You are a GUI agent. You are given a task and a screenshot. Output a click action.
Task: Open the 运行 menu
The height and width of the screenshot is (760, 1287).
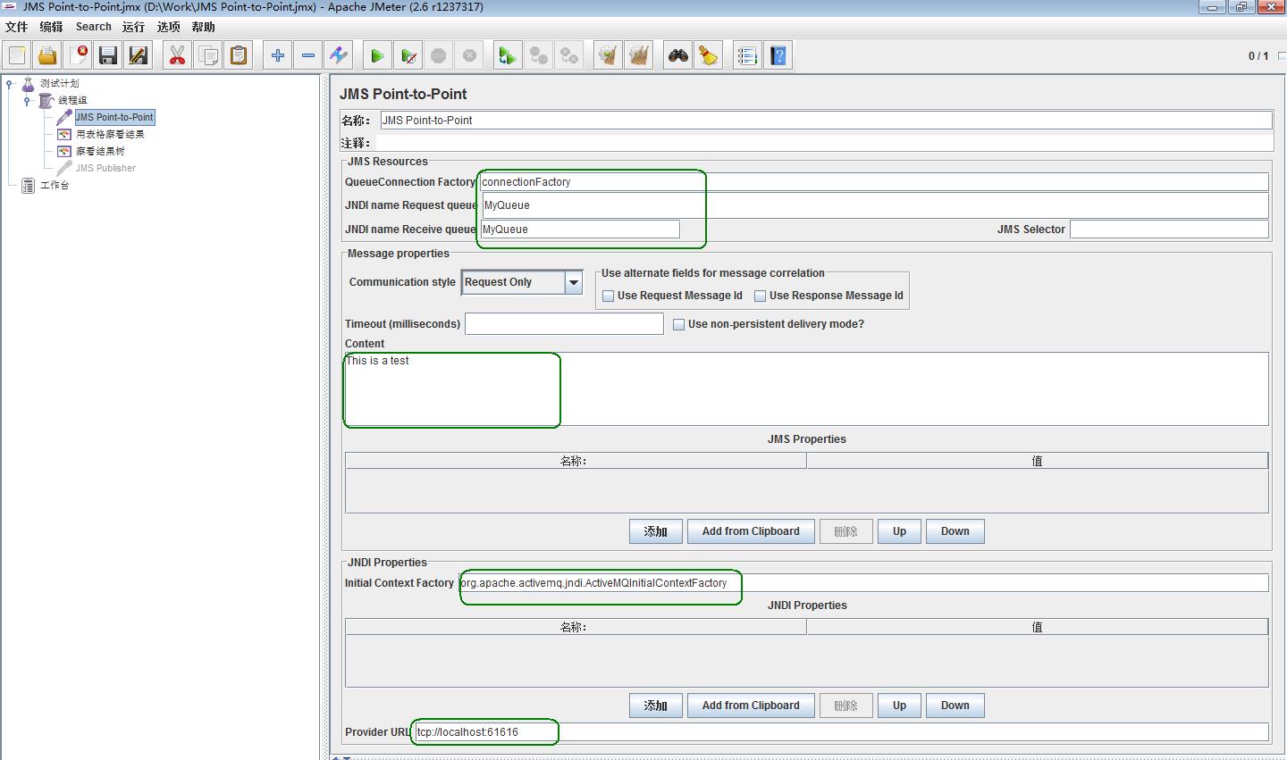point(133,27)
